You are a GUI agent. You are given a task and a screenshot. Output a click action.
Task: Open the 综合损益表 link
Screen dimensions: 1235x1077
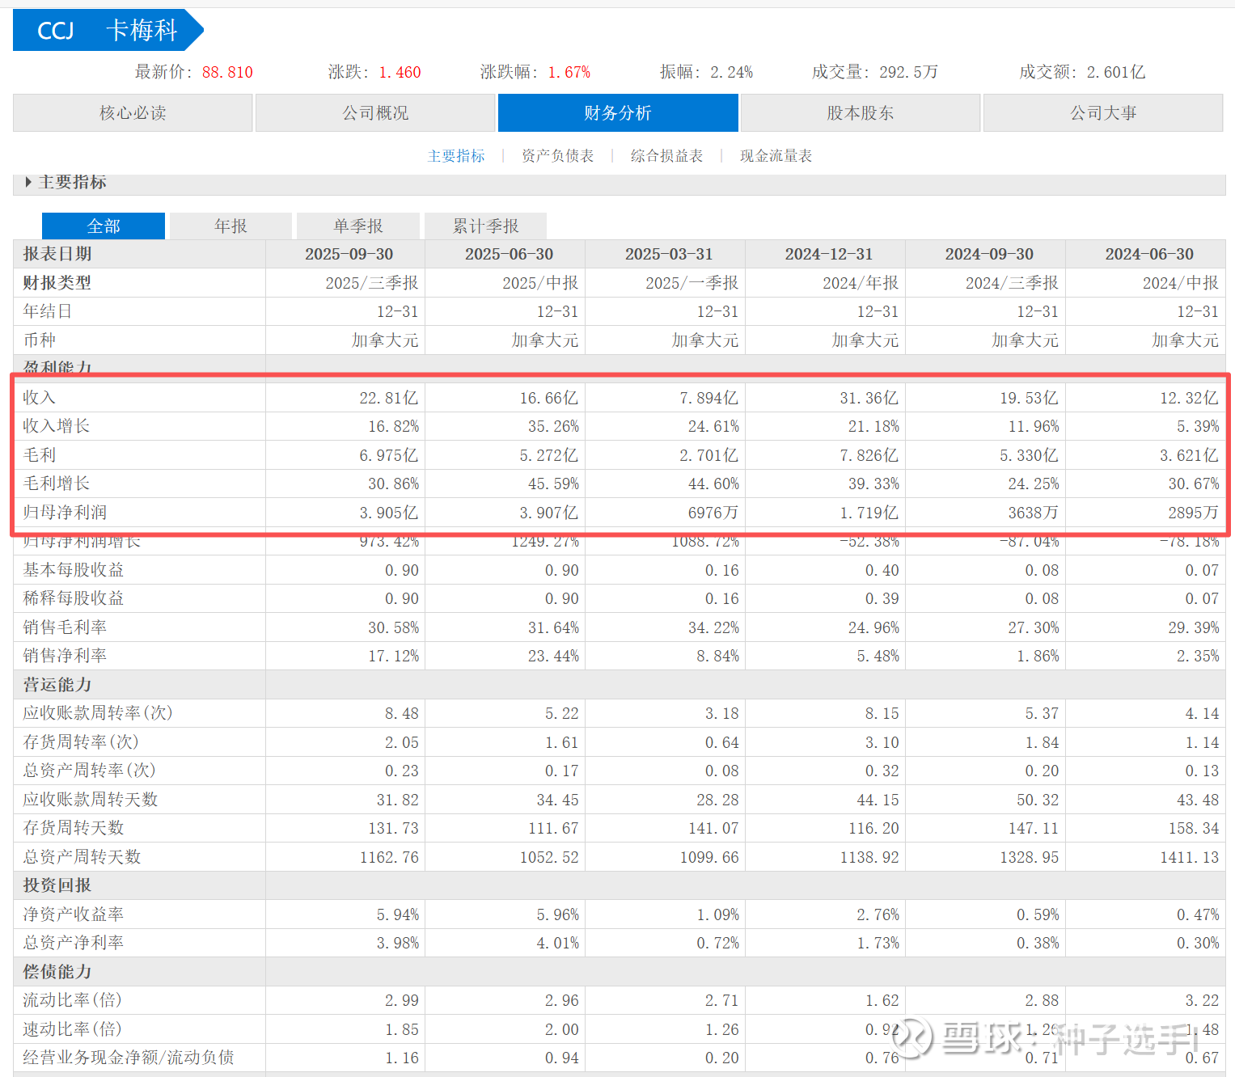coord(666,156)
